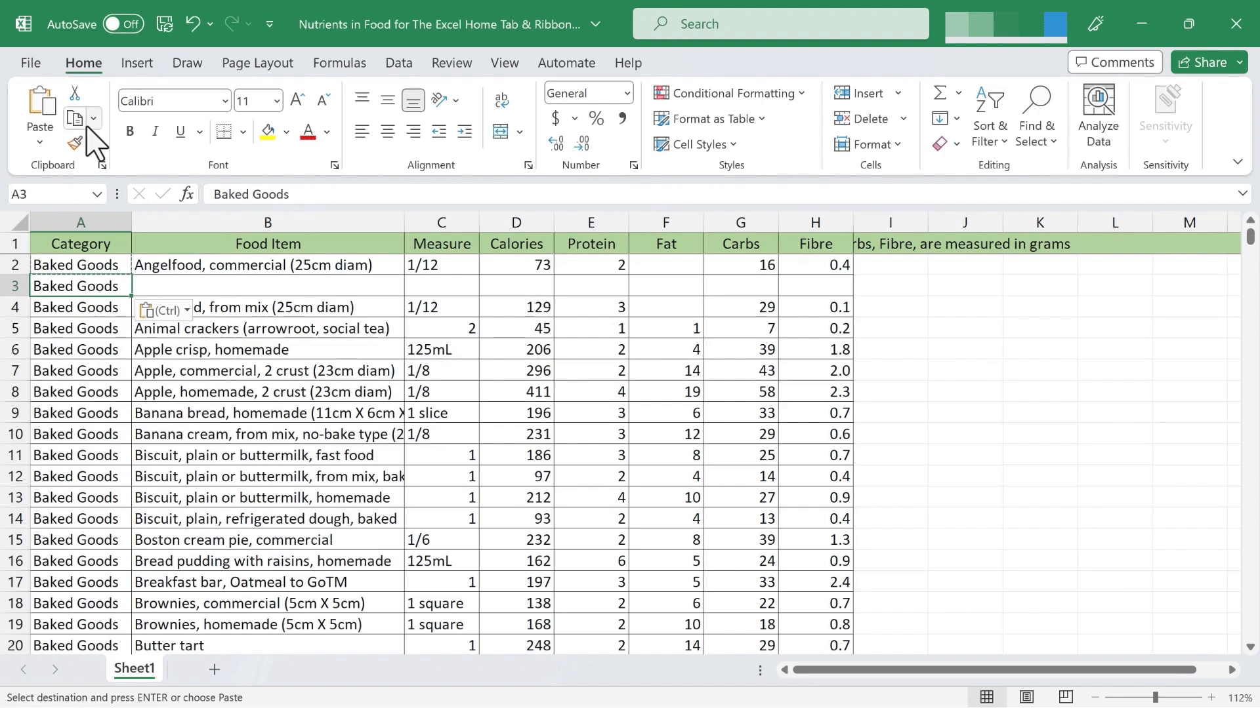The height and width of the screenshot is (708, 1260).
Task: Click the Share button
Action: 1208,62
